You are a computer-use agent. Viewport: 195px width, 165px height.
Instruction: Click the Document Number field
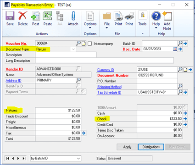pyautogui.click(x=157, y=75)
